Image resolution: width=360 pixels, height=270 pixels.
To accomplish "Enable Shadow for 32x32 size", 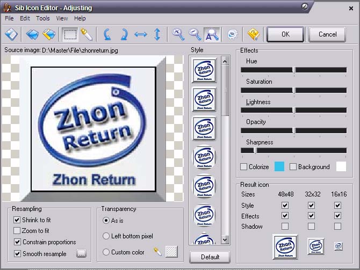I will [x=311, y=226].
